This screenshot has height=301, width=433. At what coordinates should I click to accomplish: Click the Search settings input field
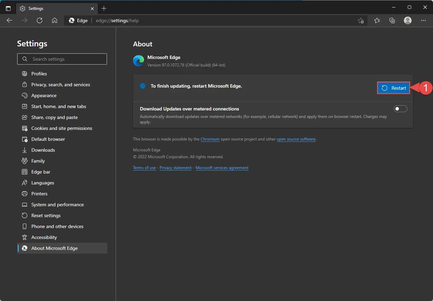tap(62, 59)
